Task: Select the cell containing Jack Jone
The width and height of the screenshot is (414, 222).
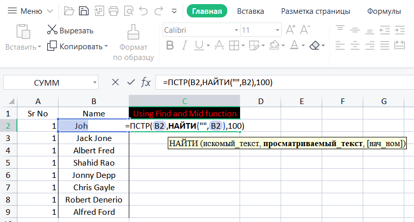Action: click(x=94, y=138)
